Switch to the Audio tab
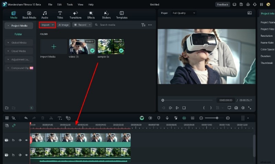 point(45,15)
